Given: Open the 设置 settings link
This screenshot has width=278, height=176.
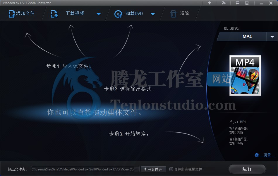Looking at the screenshot, I should point(267,155).
